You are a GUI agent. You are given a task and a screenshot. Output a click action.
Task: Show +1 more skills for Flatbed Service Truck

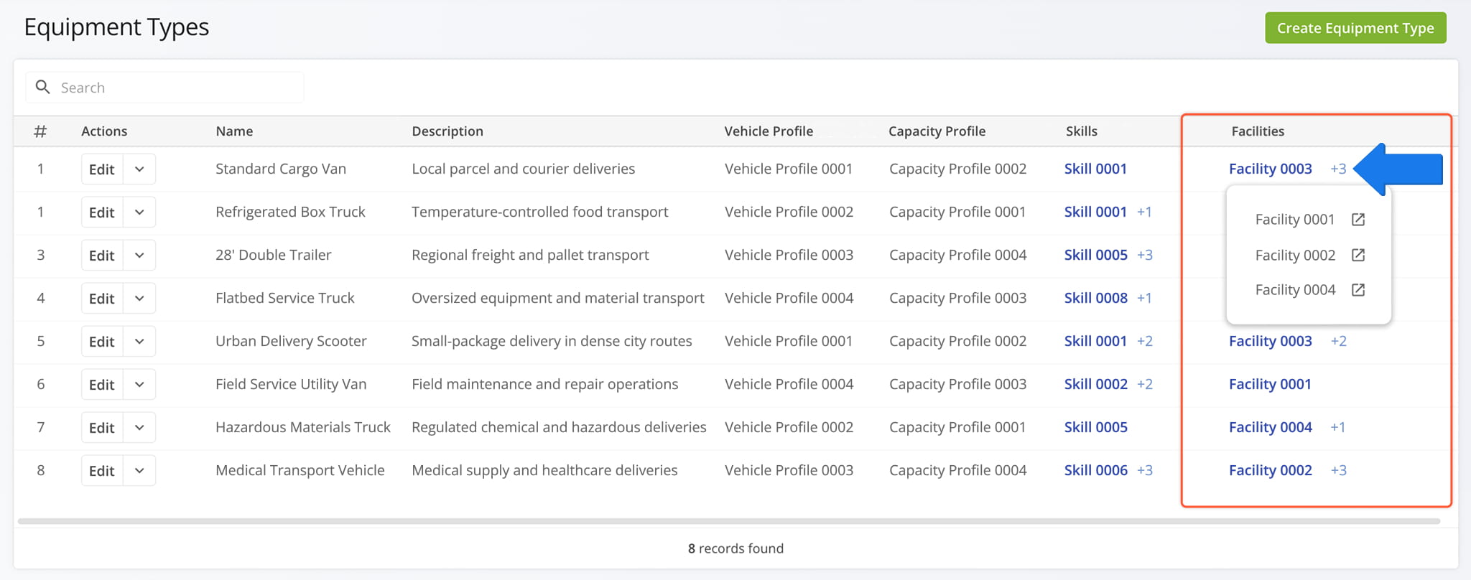click(x=1144, y=298)
